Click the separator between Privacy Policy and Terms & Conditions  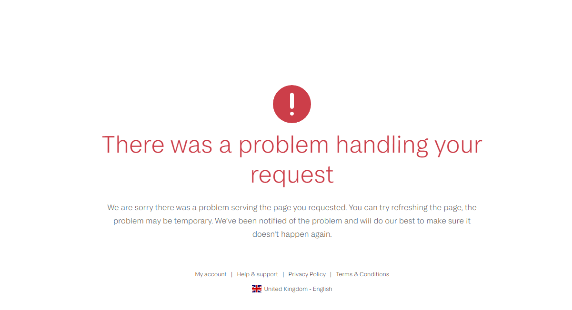pyautogui.click(x=331, y=274)
